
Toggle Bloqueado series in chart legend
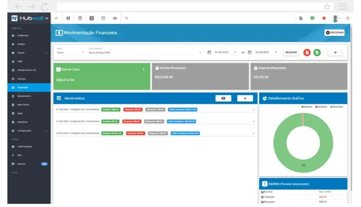337,107
